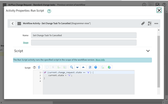Screen dimensions: 168x104
Task: Click the Name input field
Action: 84,35
